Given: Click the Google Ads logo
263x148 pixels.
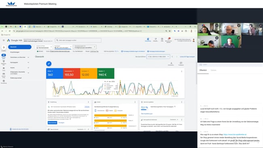Looking at the screenshot, I should 15,40.
